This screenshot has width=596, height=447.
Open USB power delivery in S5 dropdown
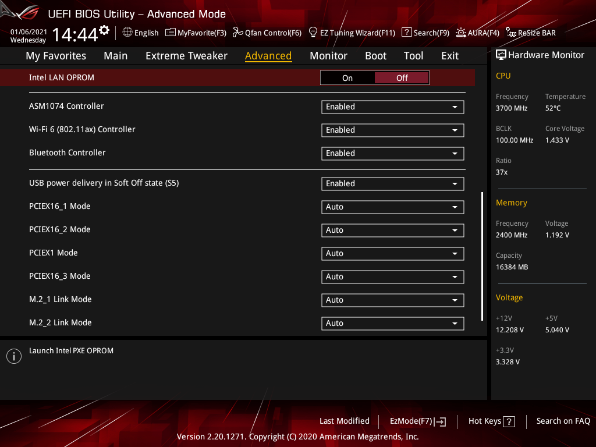pyautogui.click(x=393, y=183)
